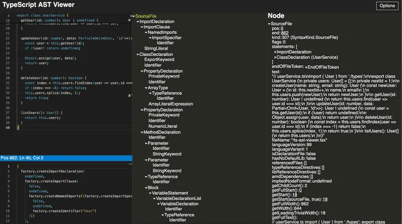The width and height of the screenshot is (402, 224).
Task: Click the Pos 862, Ln 40, Col 2 status bar
Action: click(66, 158)
